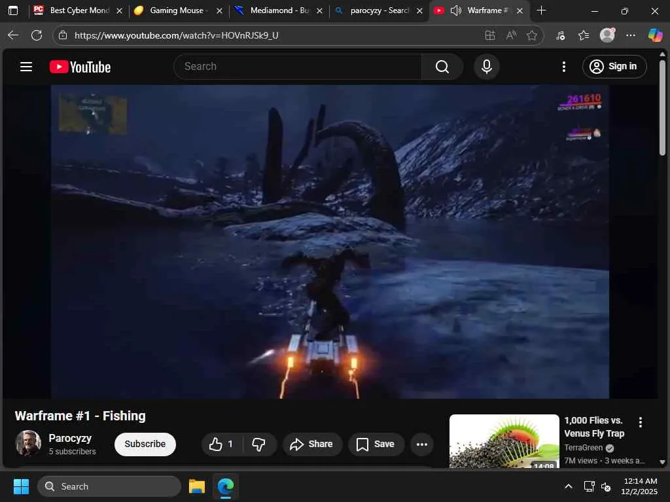Open browser profile avatar

click(x=607, y=35)
